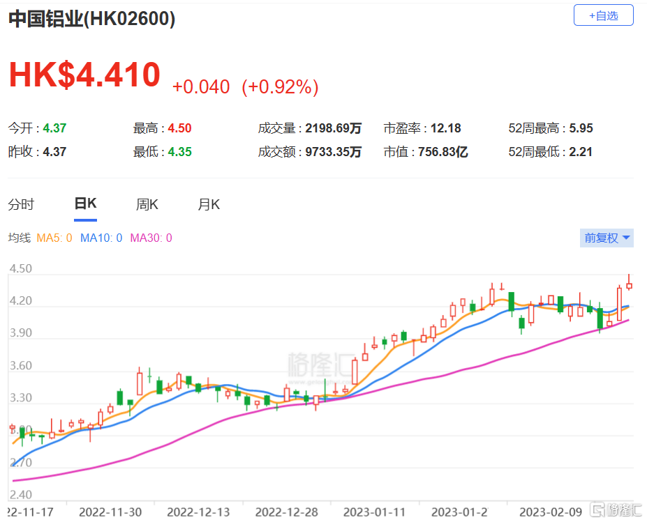
Task: Select the 日K daily chart tab
Action: (x=85, y=204)
